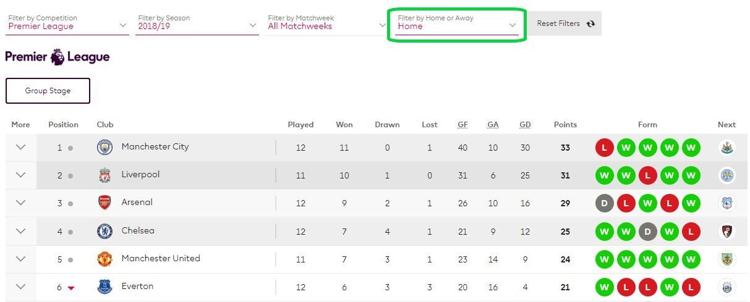
Task: Expand the Arsenal row details
Action: click(x=21, y=203)
